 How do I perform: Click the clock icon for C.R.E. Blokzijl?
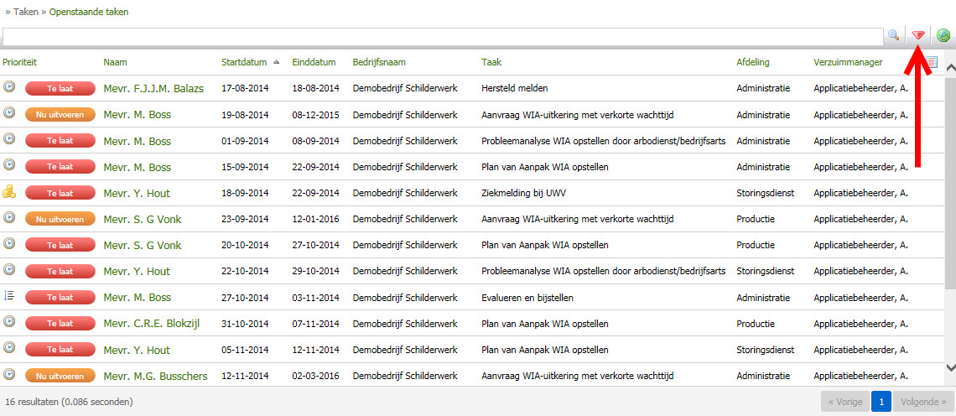click(9, 322)
